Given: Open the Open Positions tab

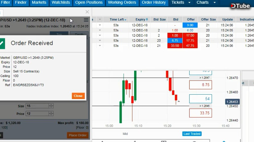Looking at the screenshot, I should pyautogui.click(x=89, y=3).
